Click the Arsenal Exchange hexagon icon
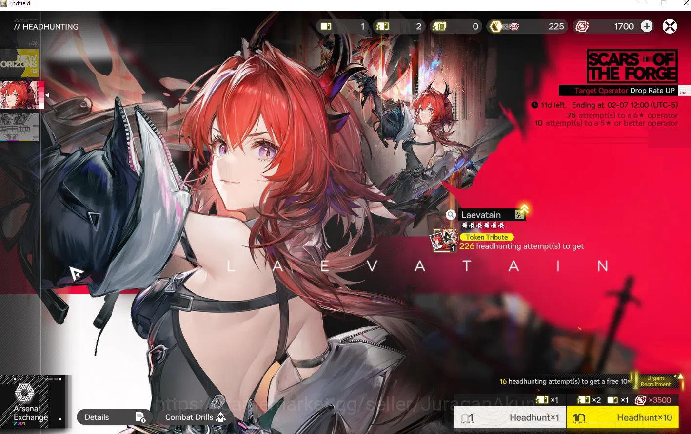 [24, 393]
